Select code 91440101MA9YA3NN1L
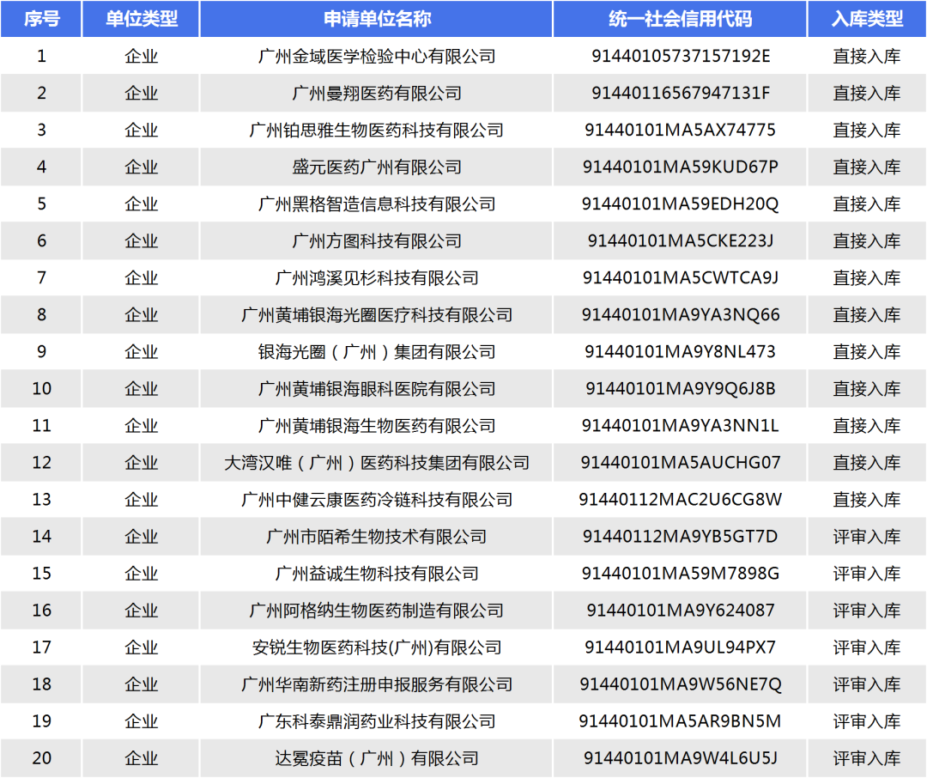Screen dimensions: 927x778 [681, 426]
